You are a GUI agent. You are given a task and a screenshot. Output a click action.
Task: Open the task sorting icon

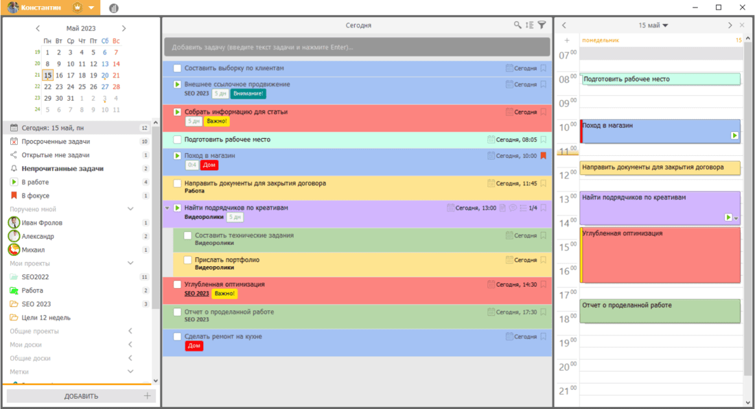[529, 25]
